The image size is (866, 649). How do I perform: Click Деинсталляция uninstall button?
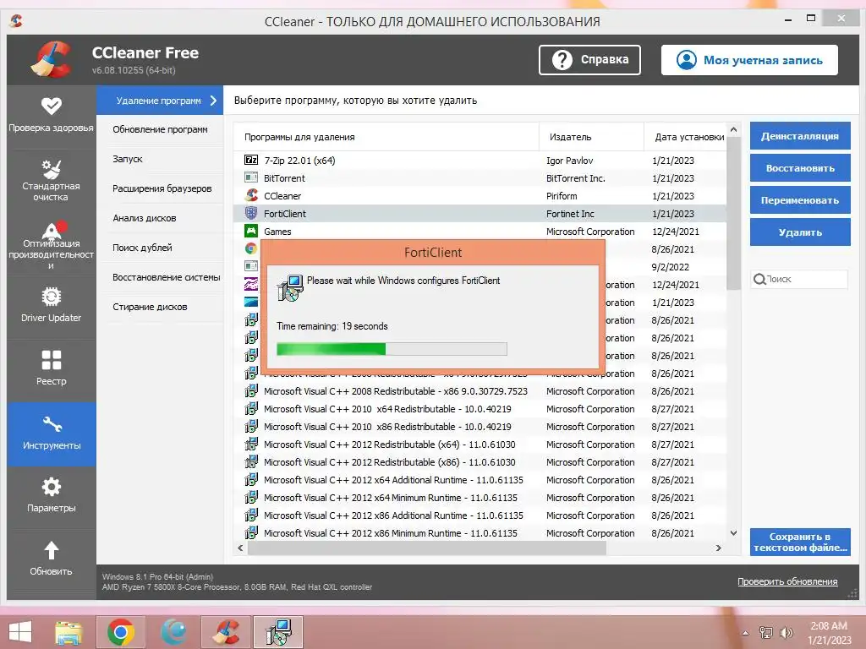click(x=800, y=136)
